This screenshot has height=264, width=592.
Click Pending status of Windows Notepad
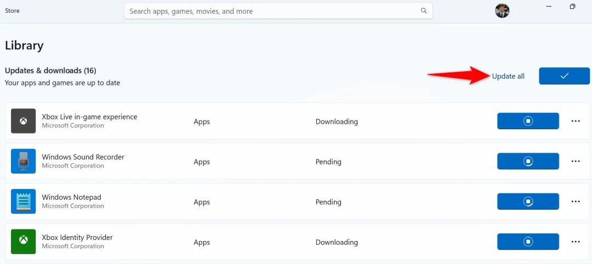328,202
